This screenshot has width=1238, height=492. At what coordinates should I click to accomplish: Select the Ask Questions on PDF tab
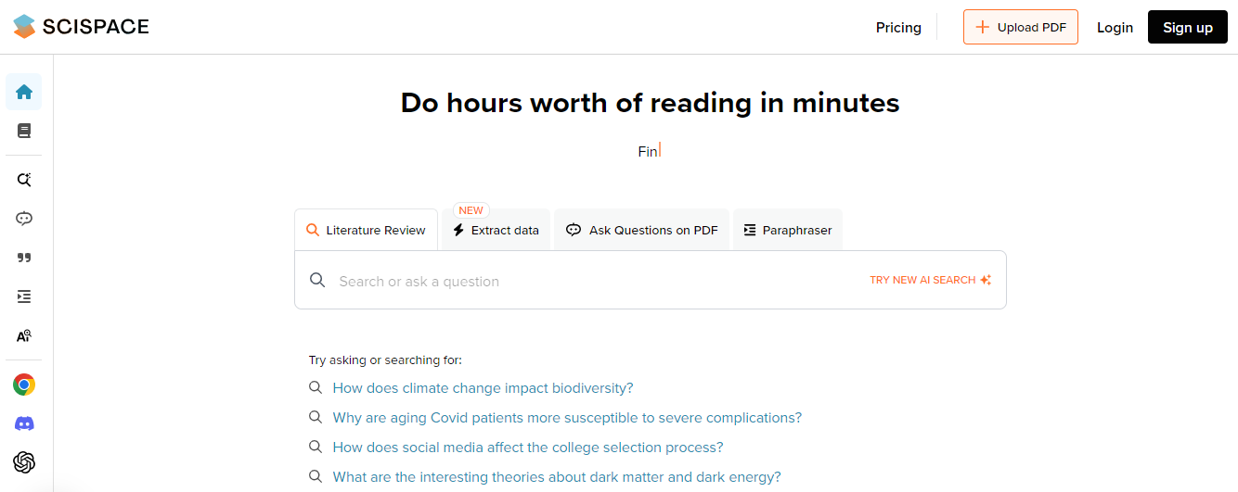tap(641, 230)
